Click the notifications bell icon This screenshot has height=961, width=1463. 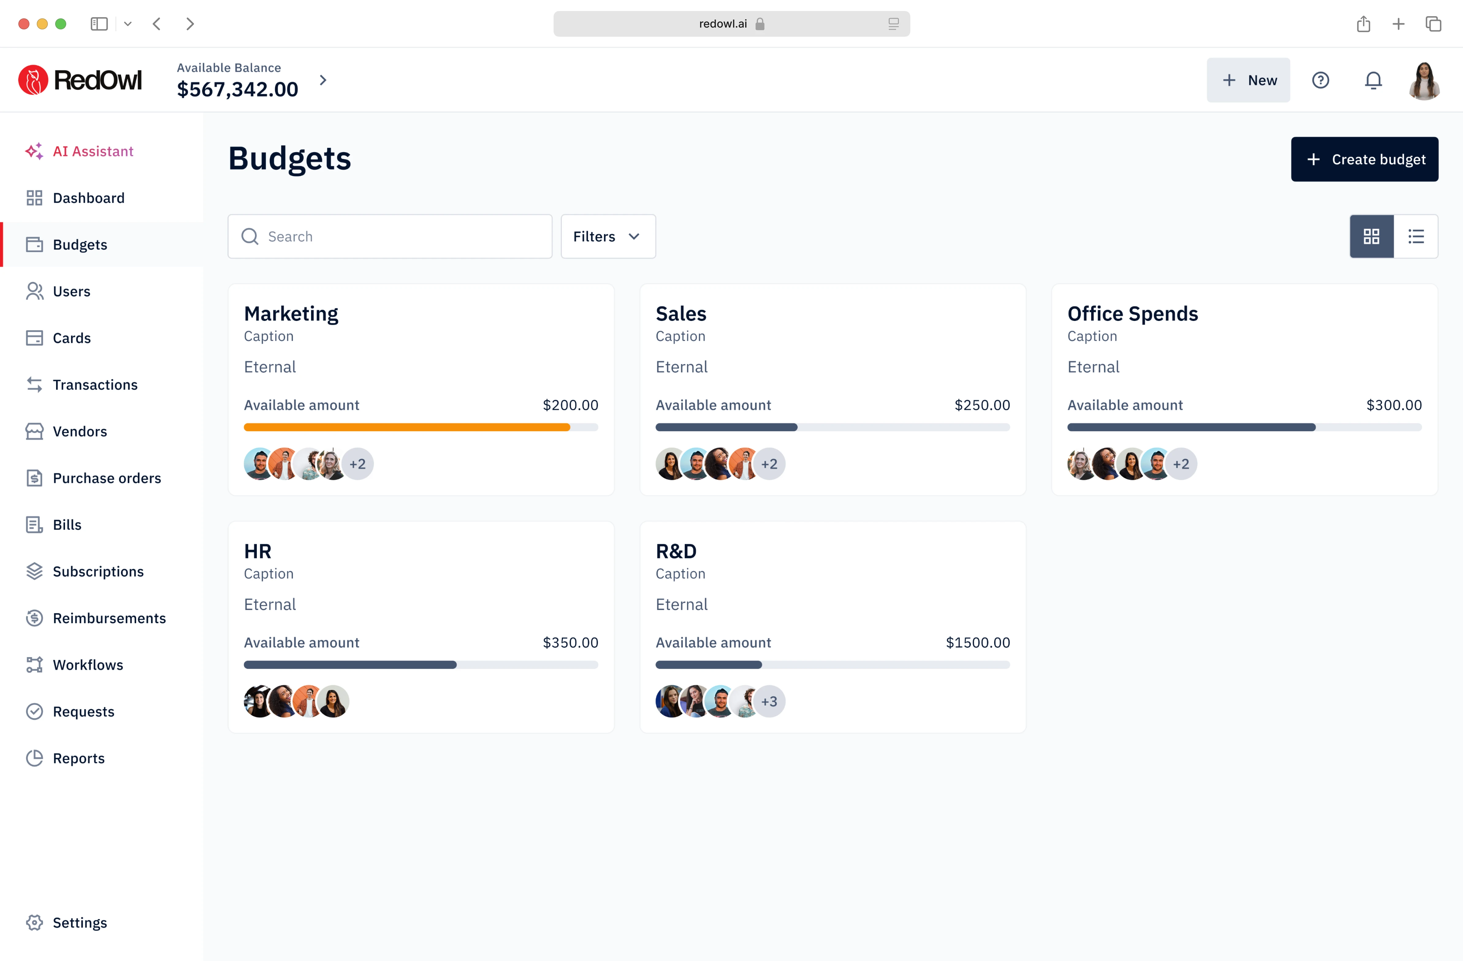(x=1373, y=81)
